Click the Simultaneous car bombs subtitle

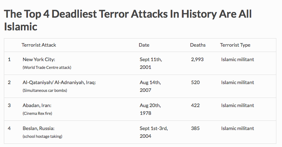click(x=45, y=90)
